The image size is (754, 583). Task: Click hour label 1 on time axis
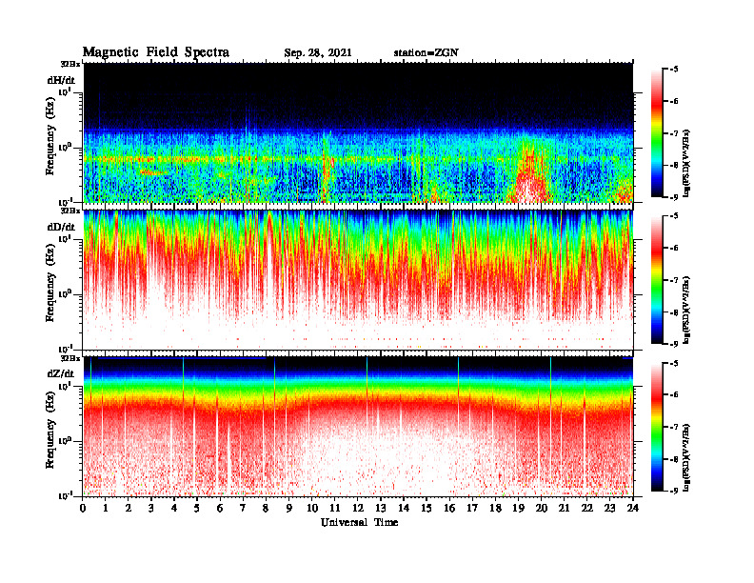(106, 509)
